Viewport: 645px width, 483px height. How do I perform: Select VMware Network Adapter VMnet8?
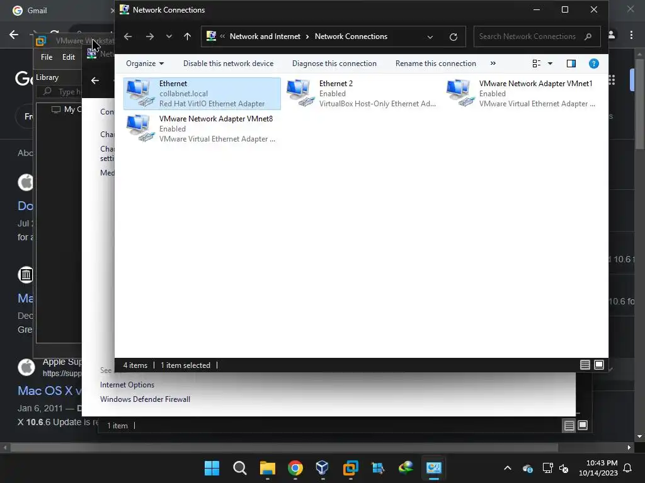tap(202, 129)
